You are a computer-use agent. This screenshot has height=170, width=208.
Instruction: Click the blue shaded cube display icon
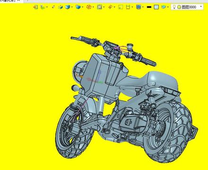tap(68, 7)
